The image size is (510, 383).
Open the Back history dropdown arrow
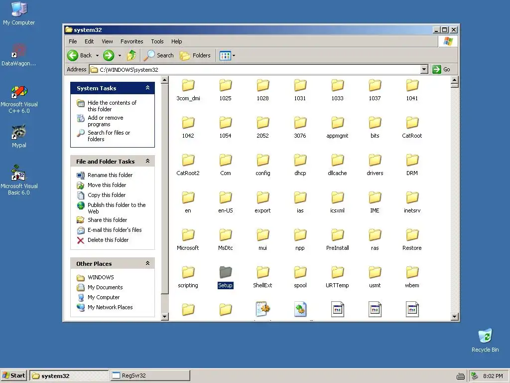(x=97, y=56)
